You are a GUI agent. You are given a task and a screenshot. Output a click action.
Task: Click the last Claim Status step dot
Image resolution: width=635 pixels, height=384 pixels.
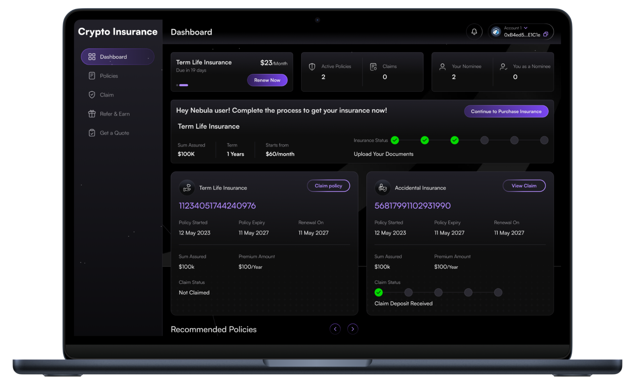pos(498,292)
